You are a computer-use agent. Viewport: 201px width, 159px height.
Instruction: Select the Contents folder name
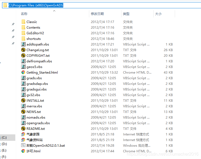point(33,28)
